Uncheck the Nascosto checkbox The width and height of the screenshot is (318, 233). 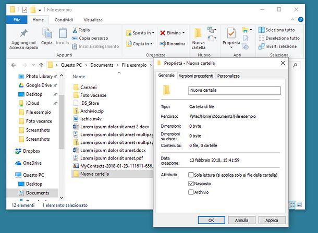coord(191,183)
